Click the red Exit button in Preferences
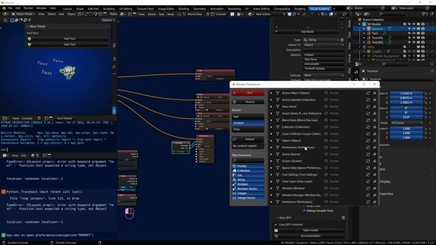Image resolution: width=436 pixels, height=245 pixels. (x=248, y=93)
